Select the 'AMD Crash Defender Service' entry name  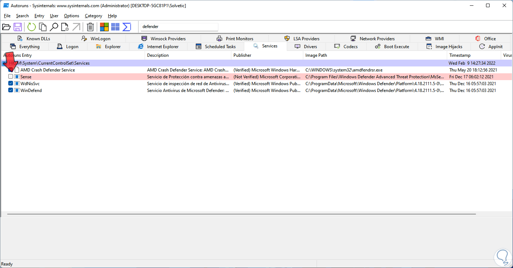pyautogui.click(x=47, y=70)
